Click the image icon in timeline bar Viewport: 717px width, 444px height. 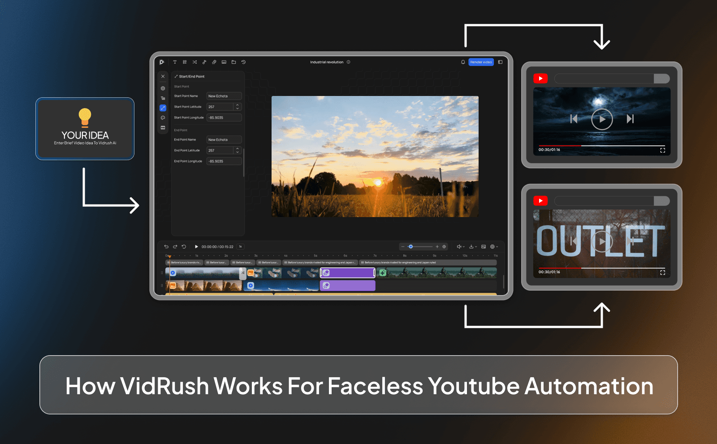(484, 247)
